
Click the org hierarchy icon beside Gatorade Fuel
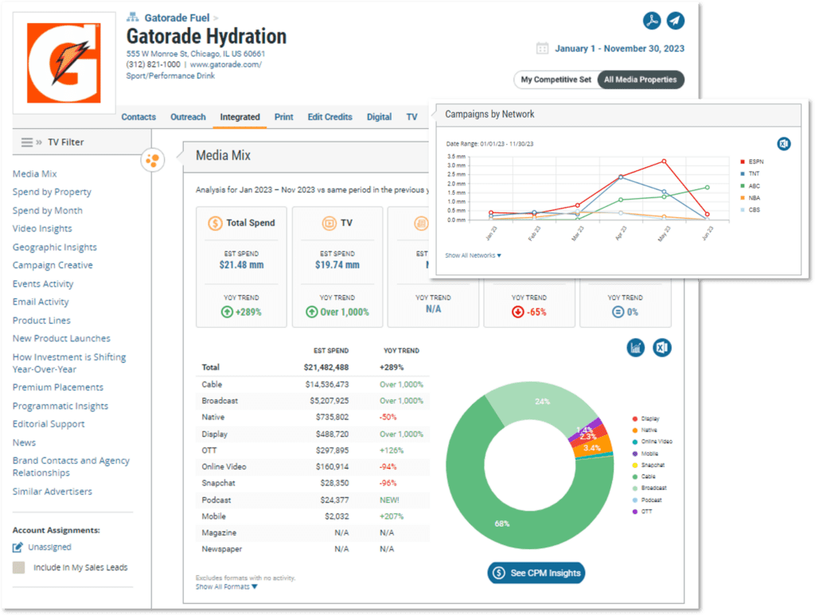[x=133, y=18]
